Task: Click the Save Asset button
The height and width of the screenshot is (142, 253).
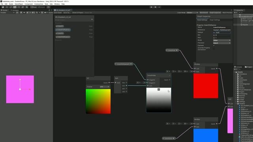Action: tap(58, 13)
